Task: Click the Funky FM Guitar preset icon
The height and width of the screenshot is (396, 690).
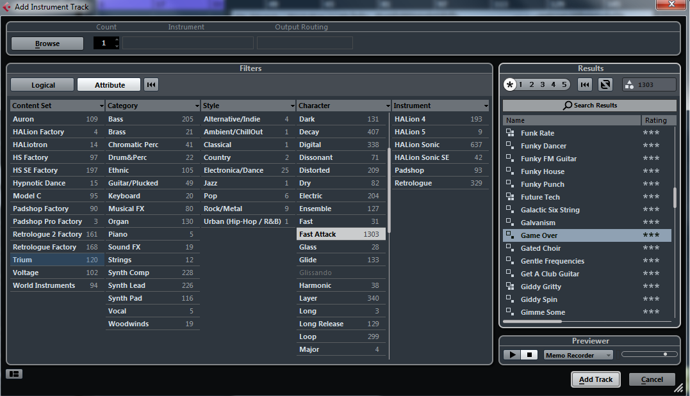Action: pyautogui.click(x=510, y=158)
